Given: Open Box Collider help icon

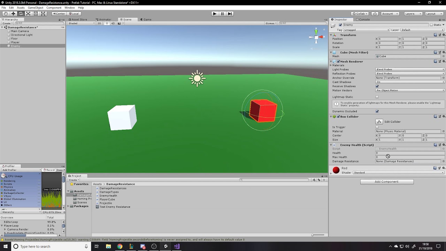Looking at the screenshot, I should coord(436,116).
